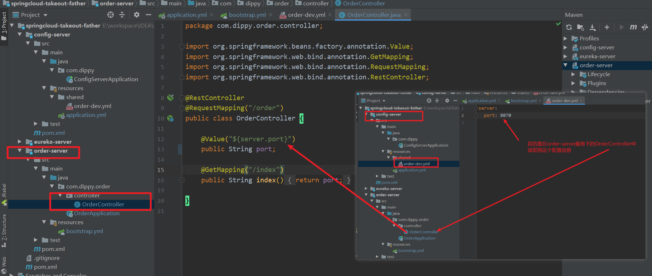Expand Plugins under Maven order-server
This screenshot has height=276, width=652.
573,83
